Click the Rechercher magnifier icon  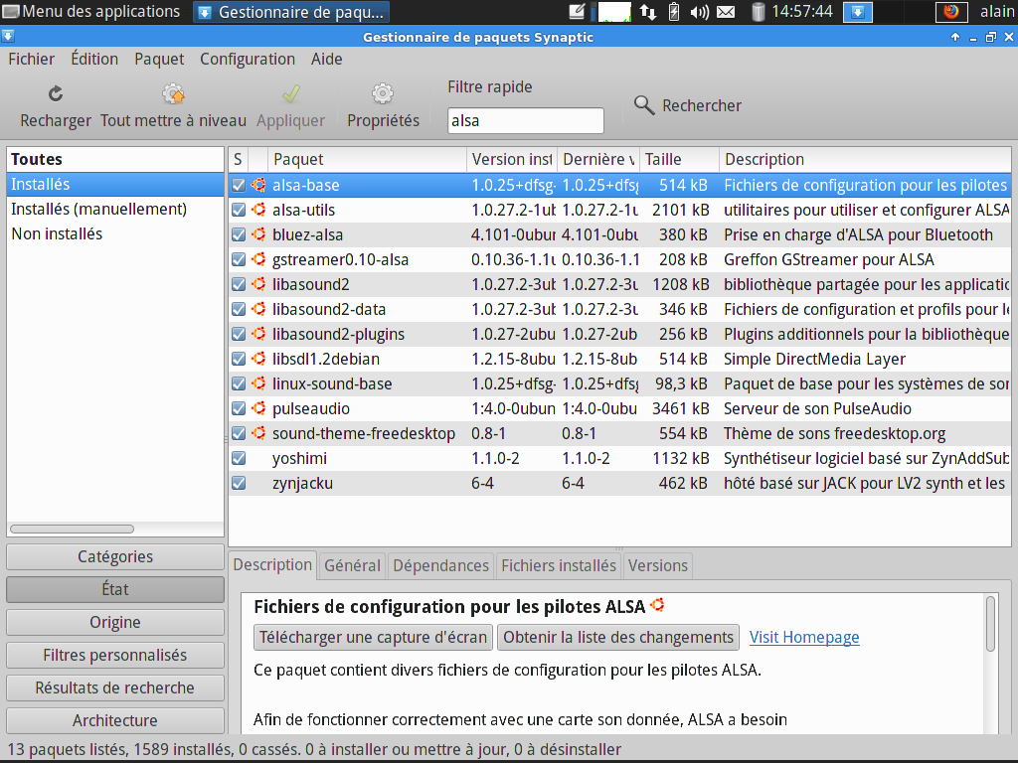pos(644,105)
